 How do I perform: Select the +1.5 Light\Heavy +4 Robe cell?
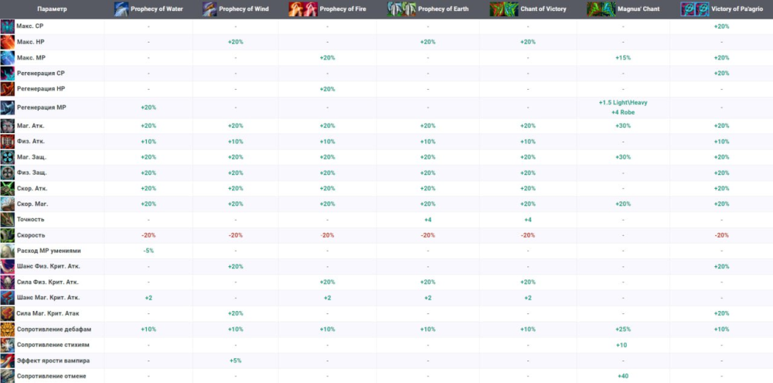pyautogui.click(x=622, y=108)
